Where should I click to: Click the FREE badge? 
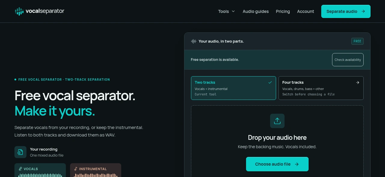pos(357,41)
